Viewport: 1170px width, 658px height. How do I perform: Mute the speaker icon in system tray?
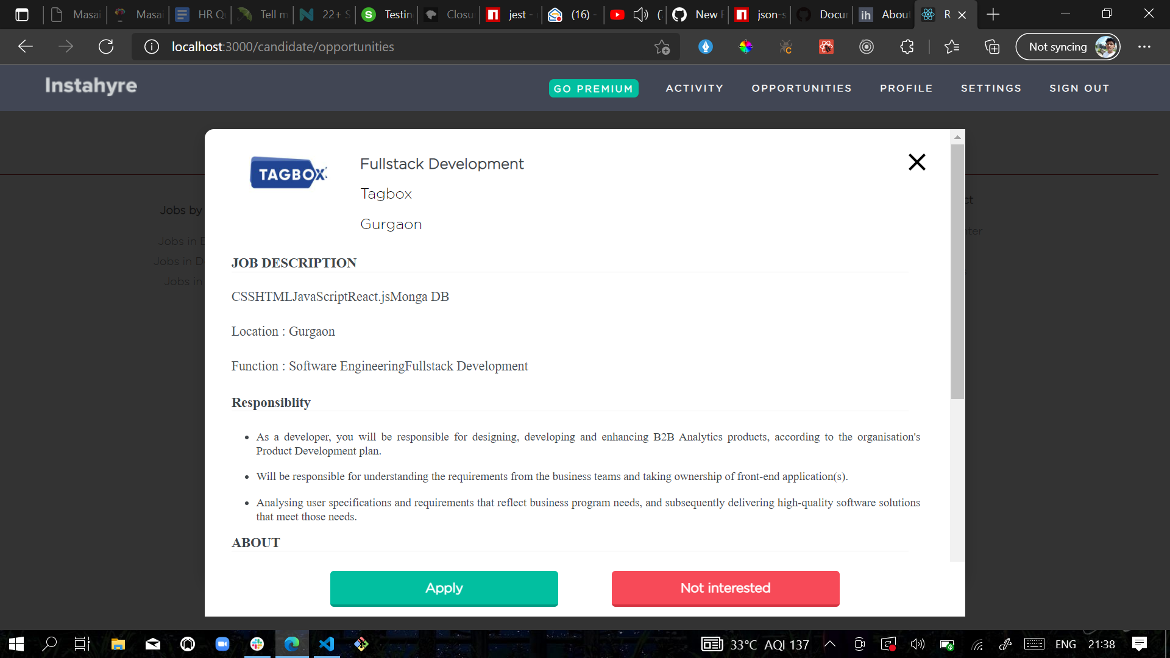tap(918, 644)
